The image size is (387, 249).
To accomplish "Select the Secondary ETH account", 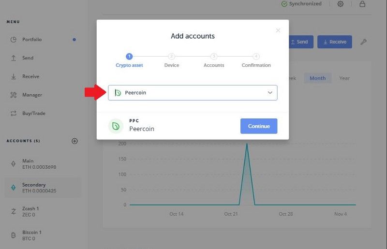I will pos(43,188).
